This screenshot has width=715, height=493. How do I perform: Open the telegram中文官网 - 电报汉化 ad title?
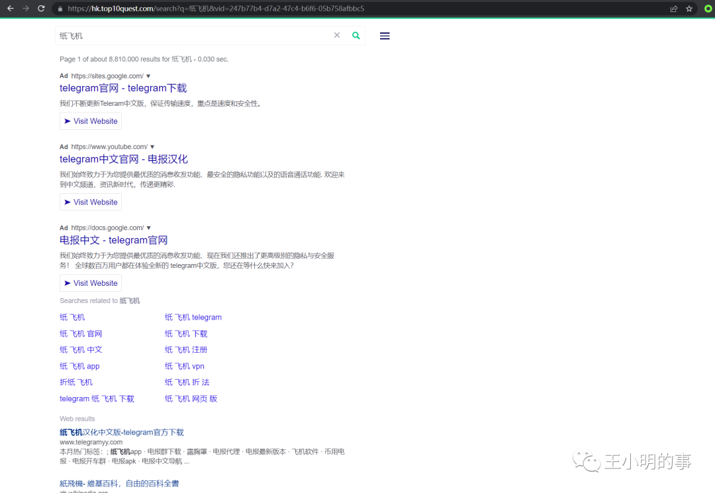tap(124, 159)
